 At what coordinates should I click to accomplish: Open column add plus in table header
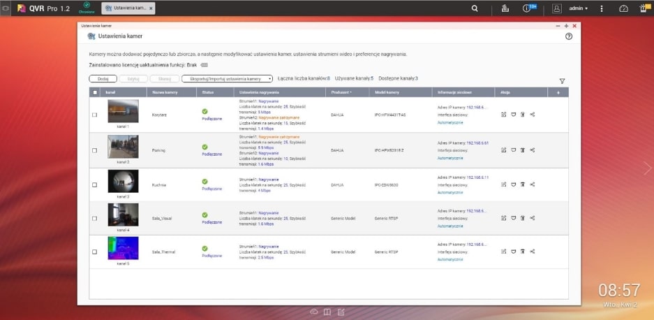point(558,92)
